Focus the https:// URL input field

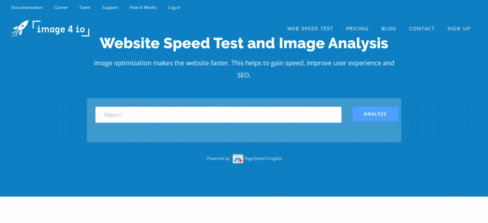tap(218, 115)
